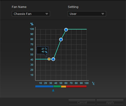The width and height of the screenshot is (126, 106).
Task: Expand the Setting dropdown arrow
Action: click(x=103, y=14)
